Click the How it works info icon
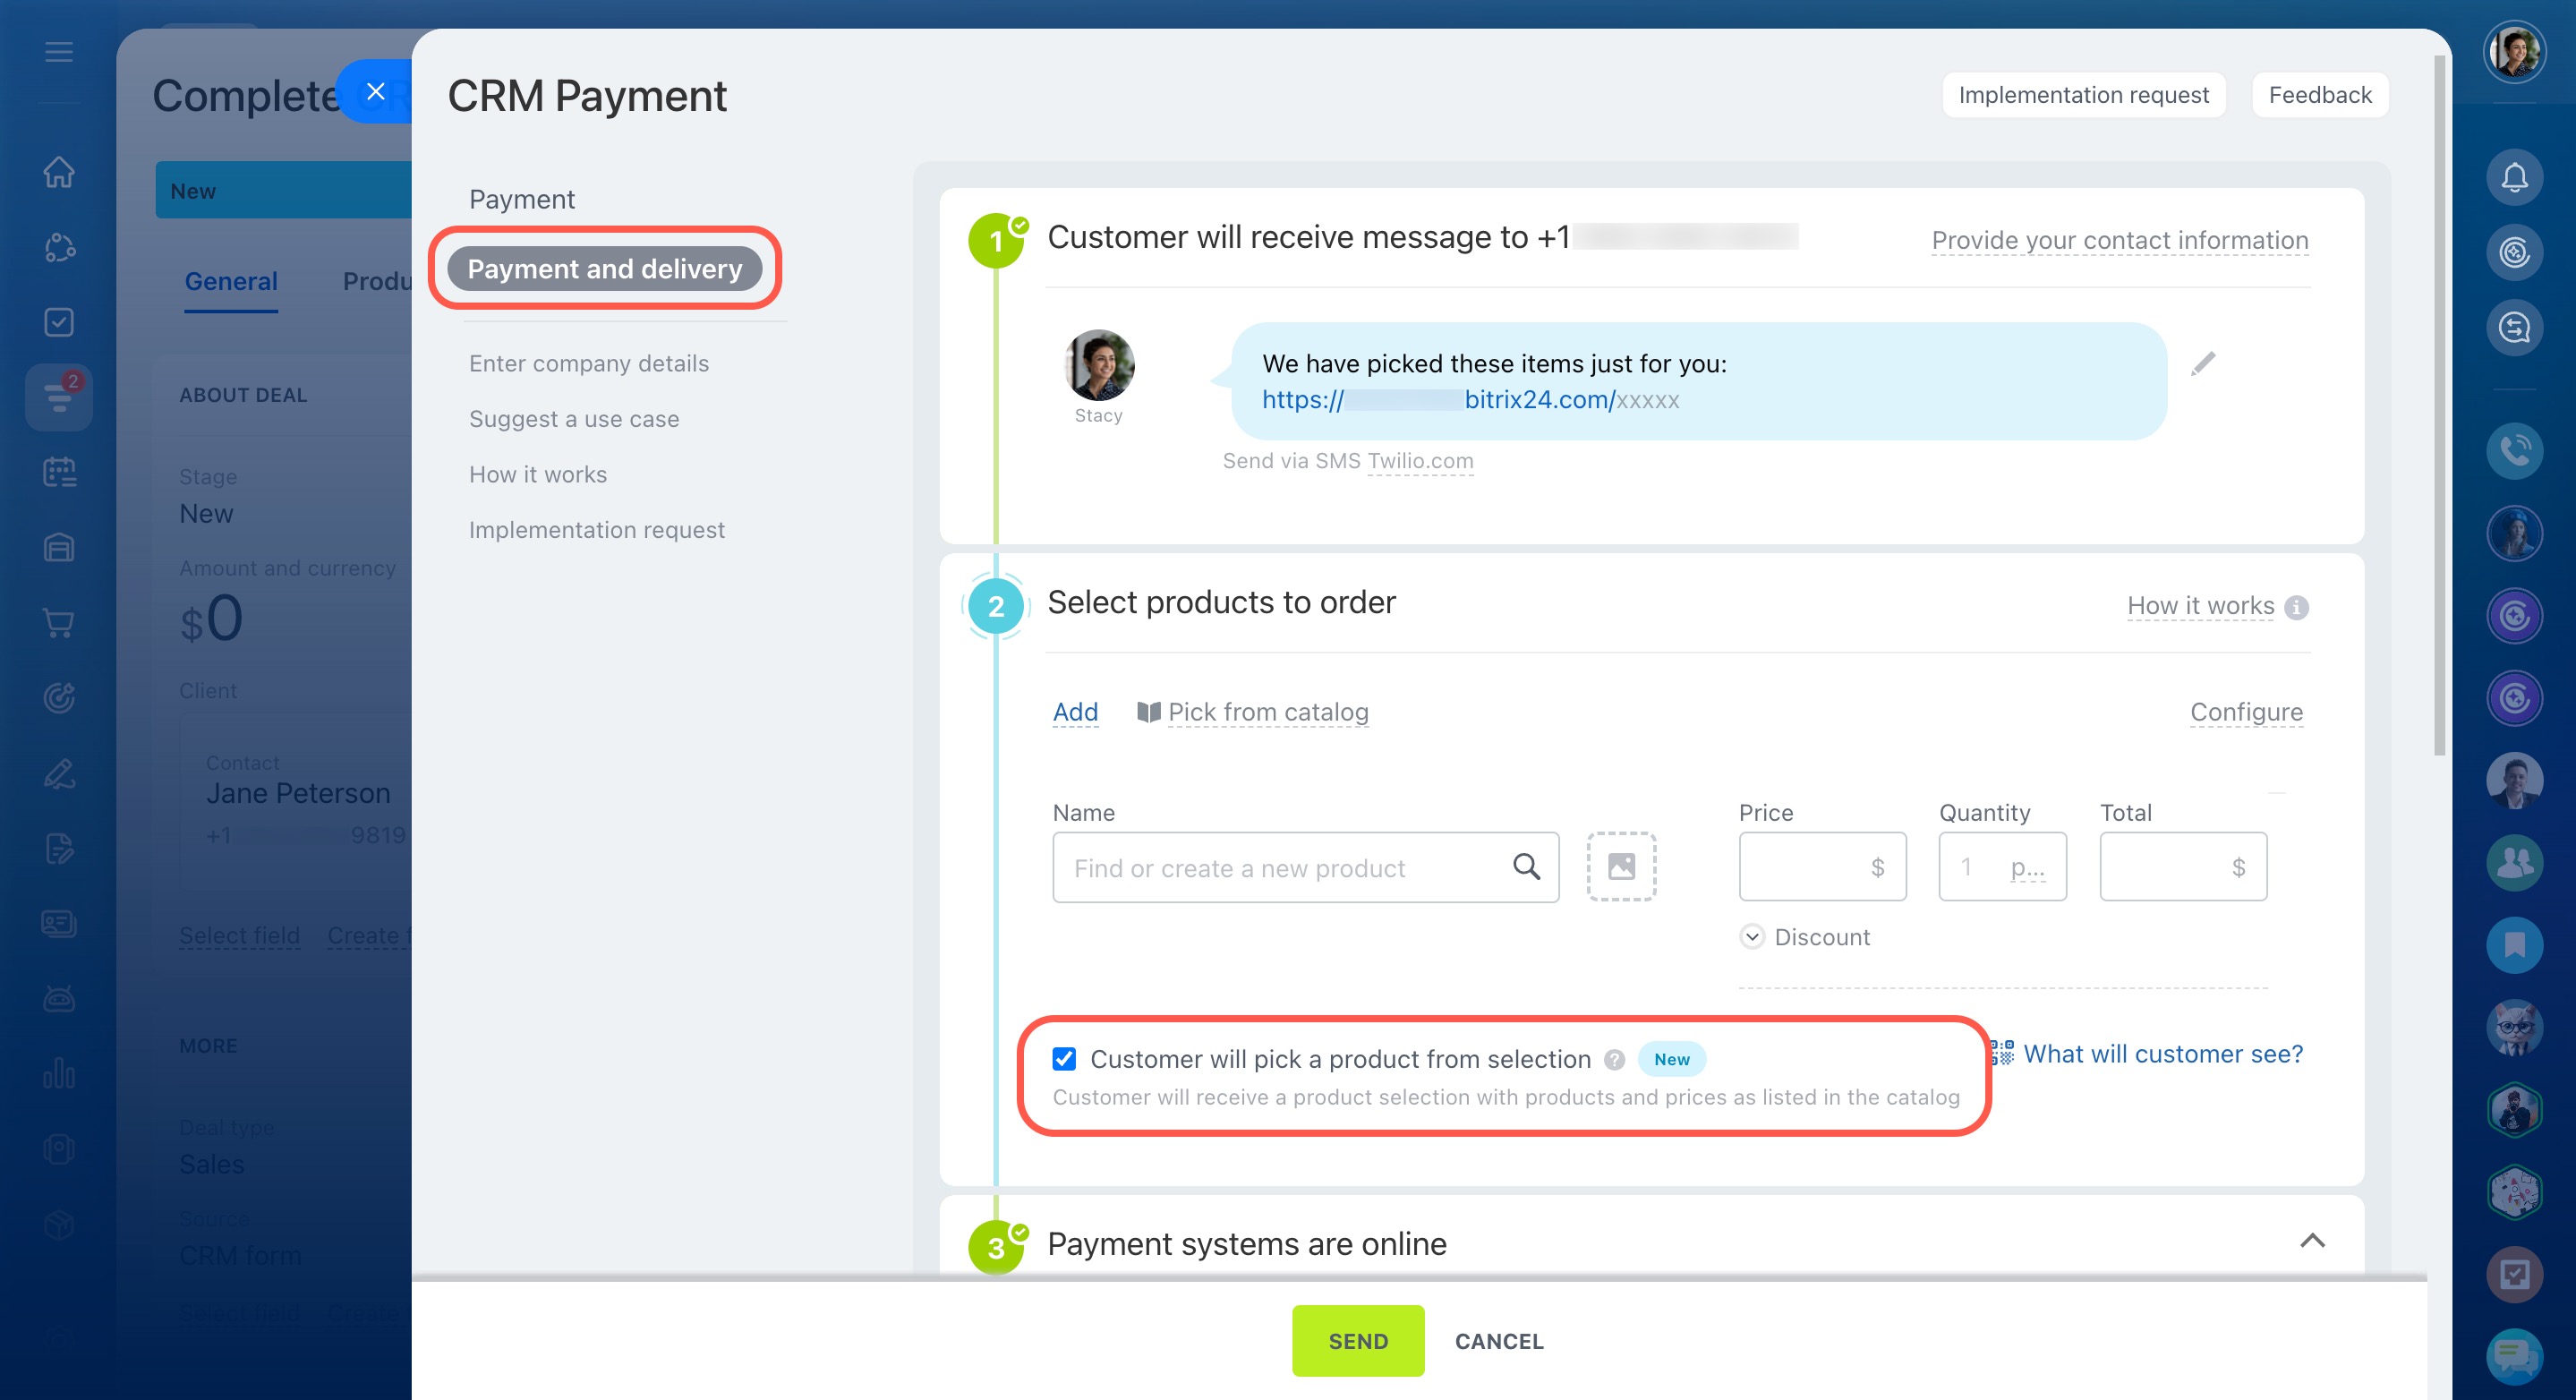Screen dimensions: 2576x1400 click(x=2297, y=607)
